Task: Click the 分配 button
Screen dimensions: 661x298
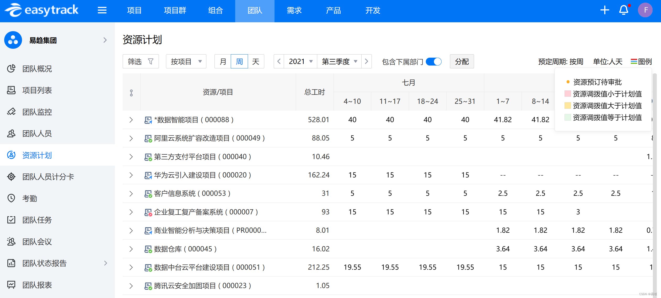Action: [x=462, y=62]
